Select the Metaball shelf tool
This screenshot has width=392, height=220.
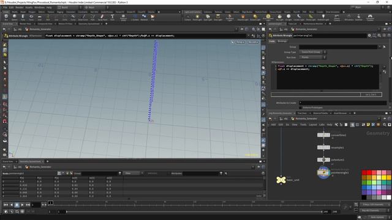144,17
